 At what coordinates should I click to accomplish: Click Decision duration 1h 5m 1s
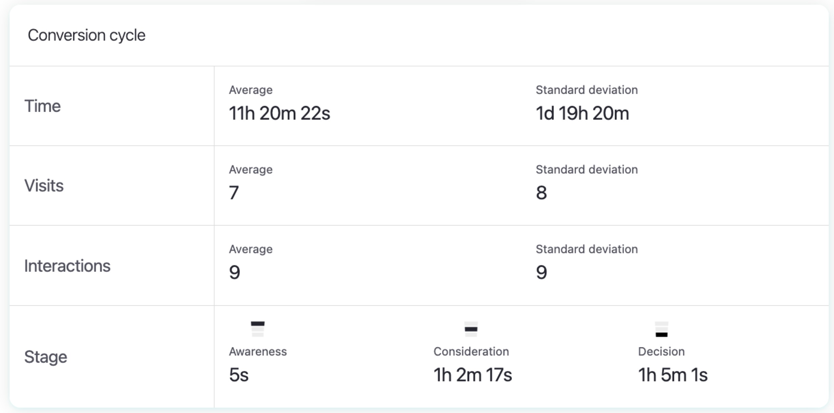click(x=673, y=375)
